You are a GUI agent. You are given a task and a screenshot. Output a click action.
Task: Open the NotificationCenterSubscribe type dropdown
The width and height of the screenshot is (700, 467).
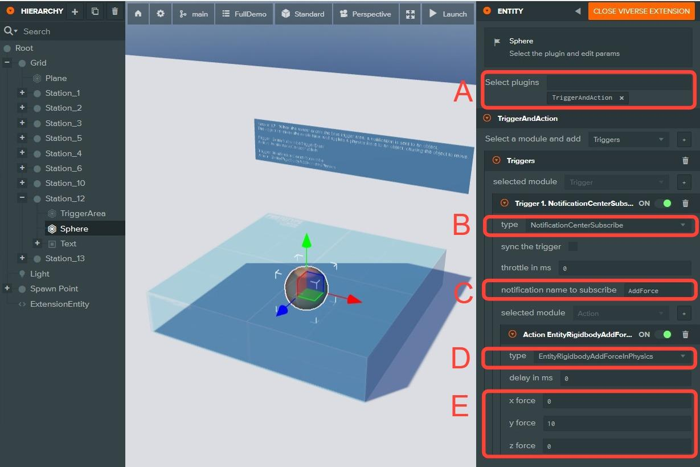[607, 225]
